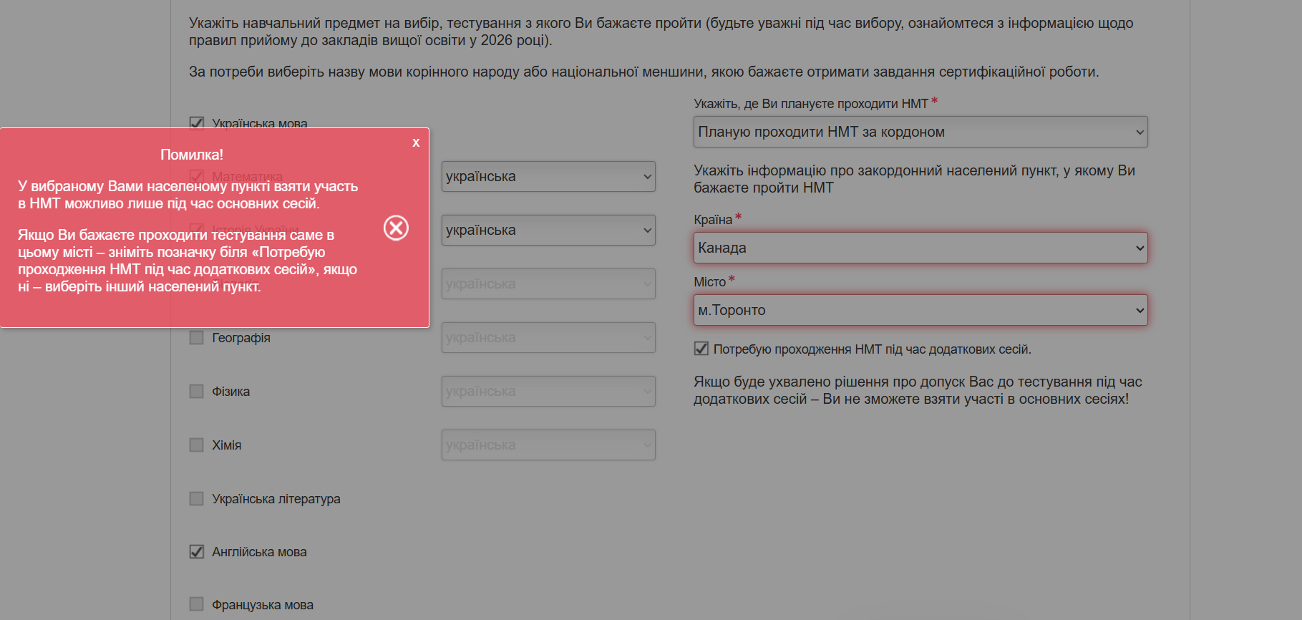Open language dropdown beside Фізика
Screen dimensions: 1302x620
point(548,391)
